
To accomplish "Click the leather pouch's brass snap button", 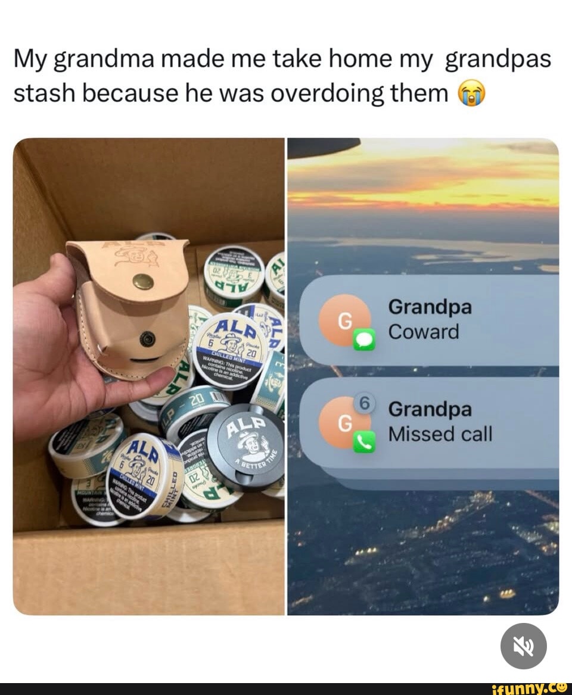I will (143, 281).
